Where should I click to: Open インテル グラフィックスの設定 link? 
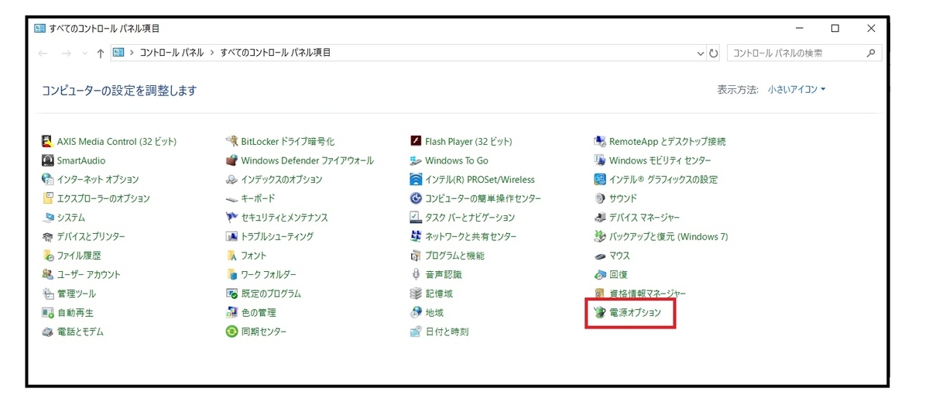(x=663, y=180)
